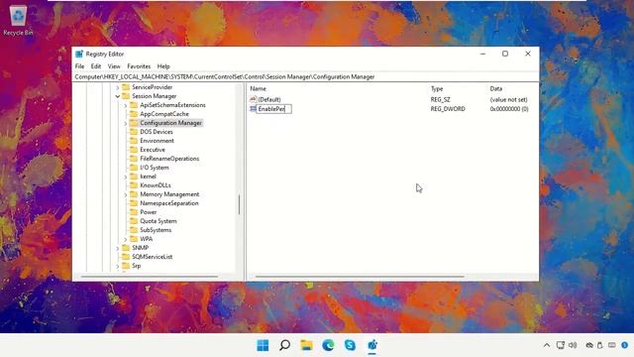Open Skype from the taskbar

click(350, 345)
